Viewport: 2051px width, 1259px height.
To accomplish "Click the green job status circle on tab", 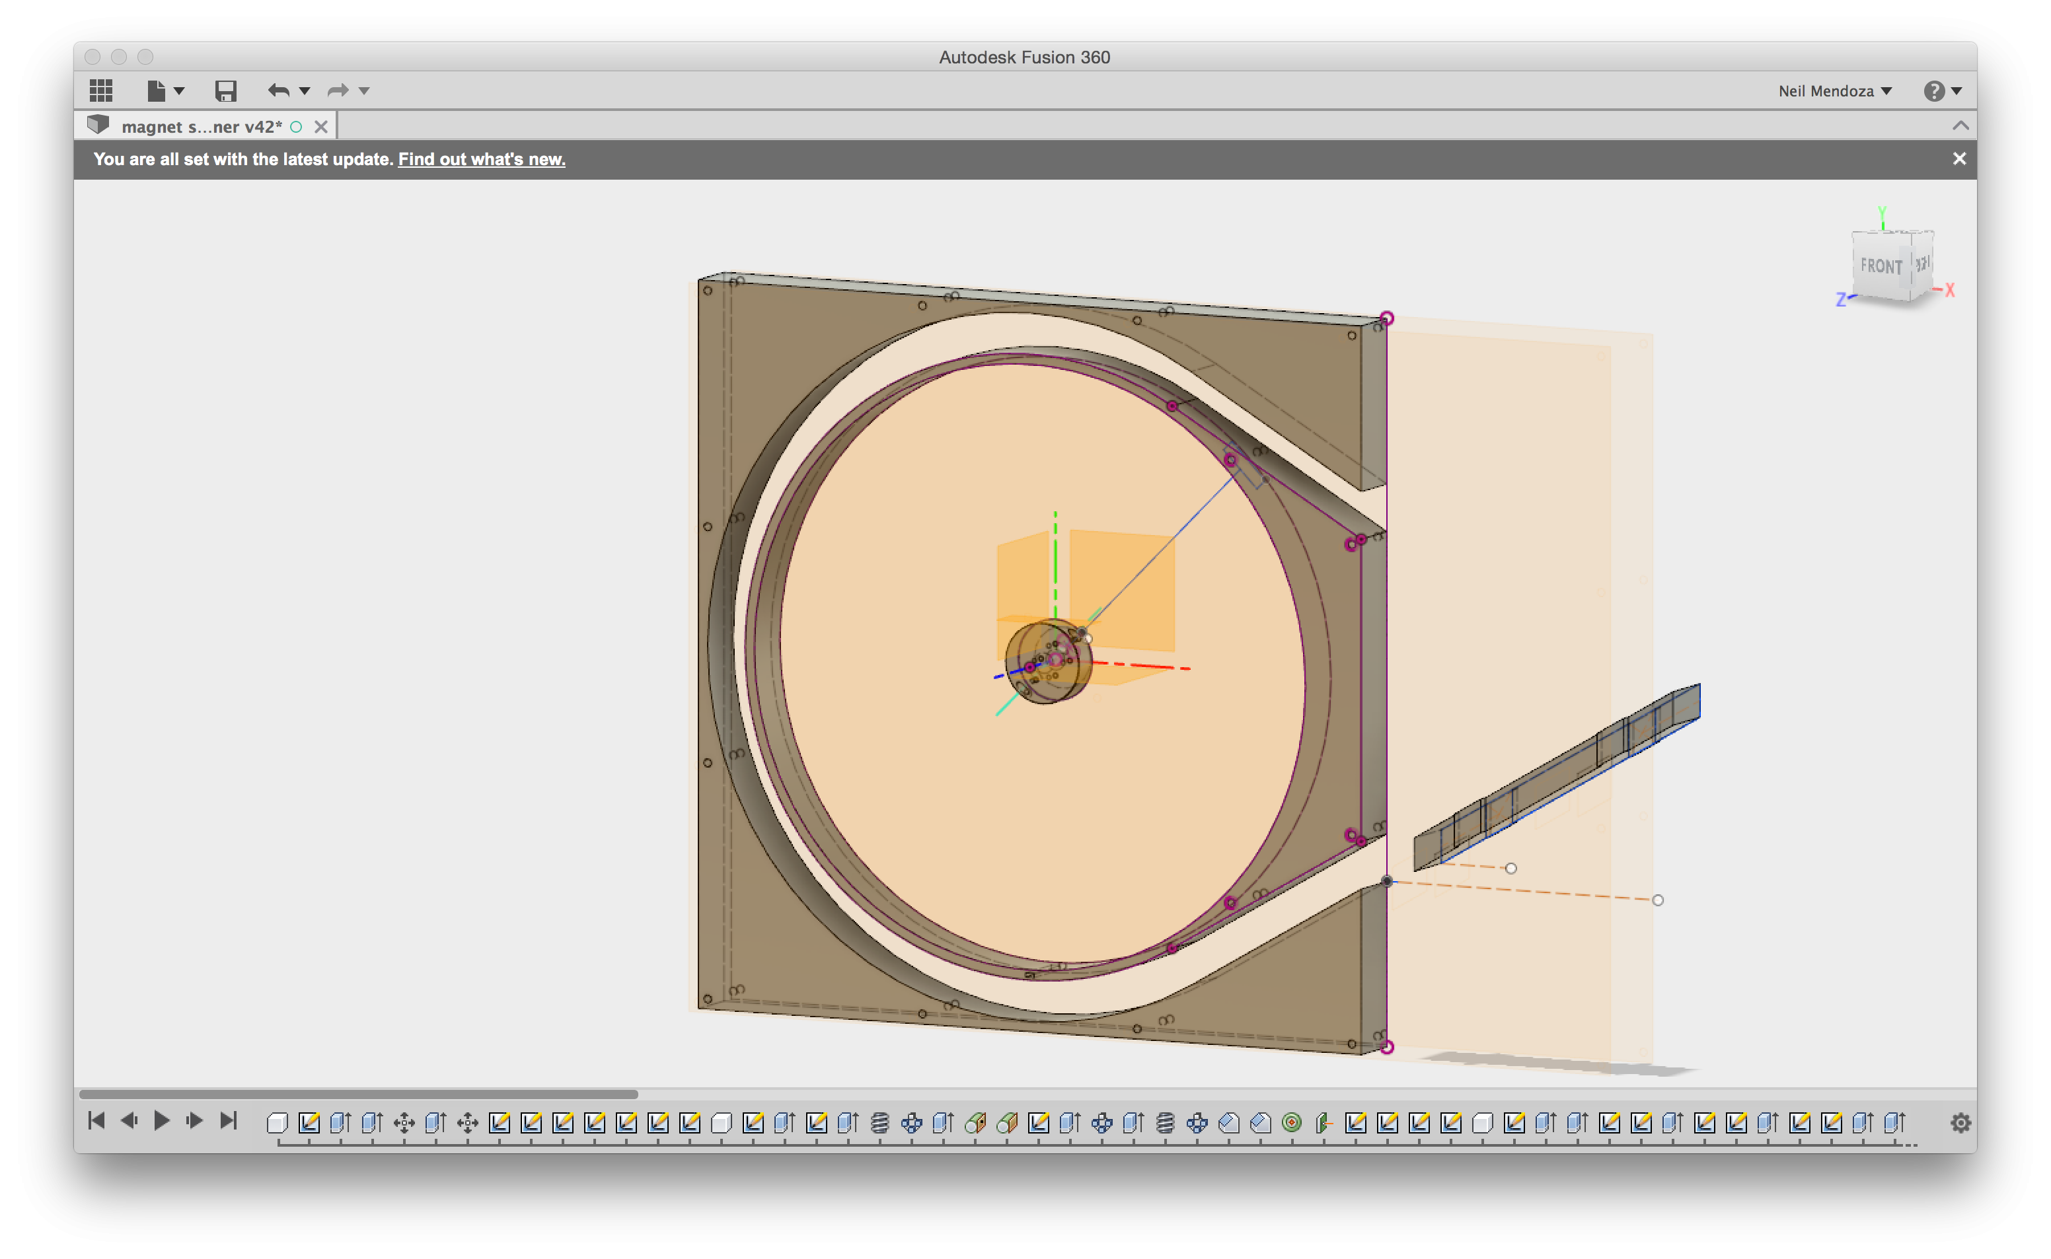I will (x=295, y=127).
